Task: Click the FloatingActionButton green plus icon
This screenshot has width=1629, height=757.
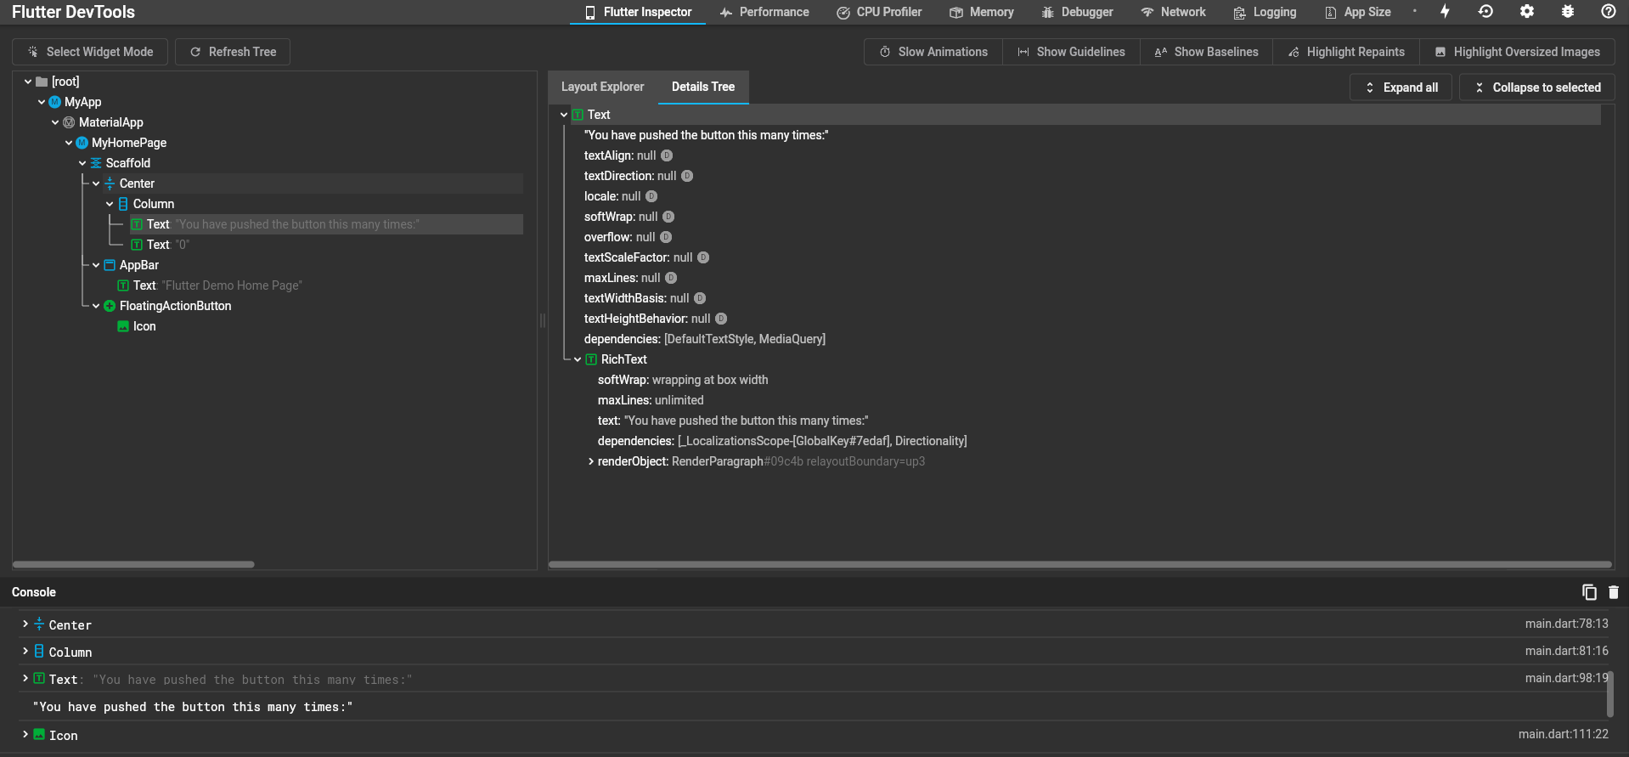Action: pyautogui.click(x=110, y=306)
